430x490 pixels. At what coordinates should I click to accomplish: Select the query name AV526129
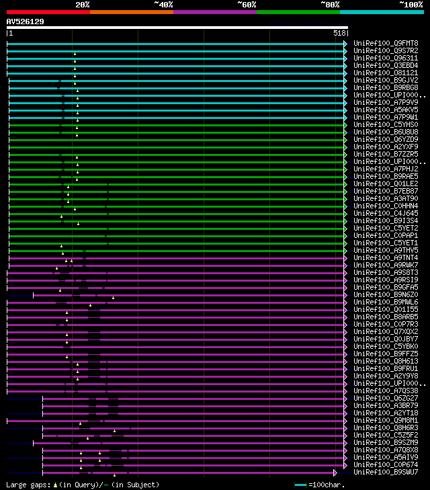coord(26,22)
